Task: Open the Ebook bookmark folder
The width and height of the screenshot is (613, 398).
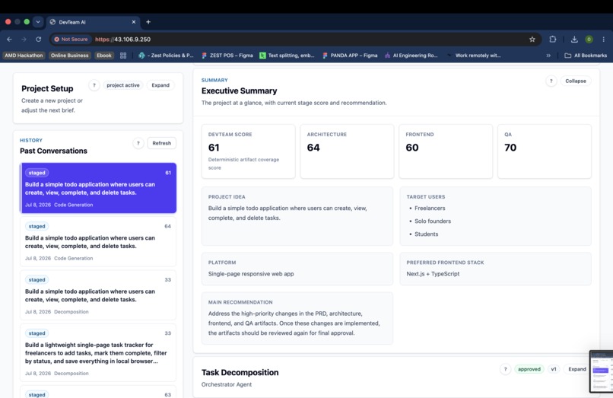Action: pyautogui.click(x=104, y=56)
